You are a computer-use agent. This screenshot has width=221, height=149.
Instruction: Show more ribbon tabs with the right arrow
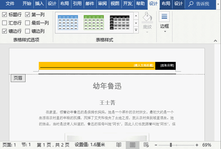pos(218,4)
